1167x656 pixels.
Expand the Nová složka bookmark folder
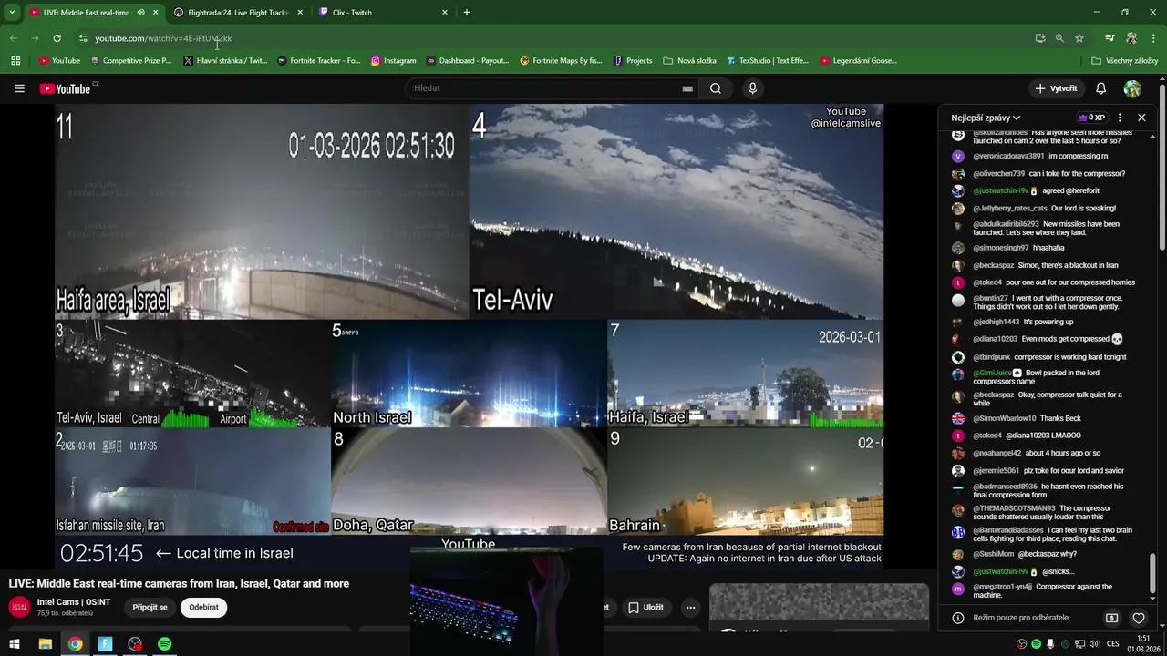689,61
